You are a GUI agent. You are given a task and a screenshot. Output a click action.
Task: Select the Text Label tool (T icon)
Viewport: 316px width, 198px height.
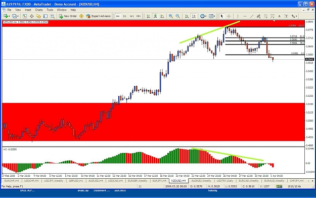(286, 16)
